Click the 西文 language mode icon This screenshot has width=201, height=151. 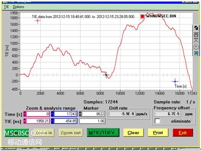tap(196, 37)
